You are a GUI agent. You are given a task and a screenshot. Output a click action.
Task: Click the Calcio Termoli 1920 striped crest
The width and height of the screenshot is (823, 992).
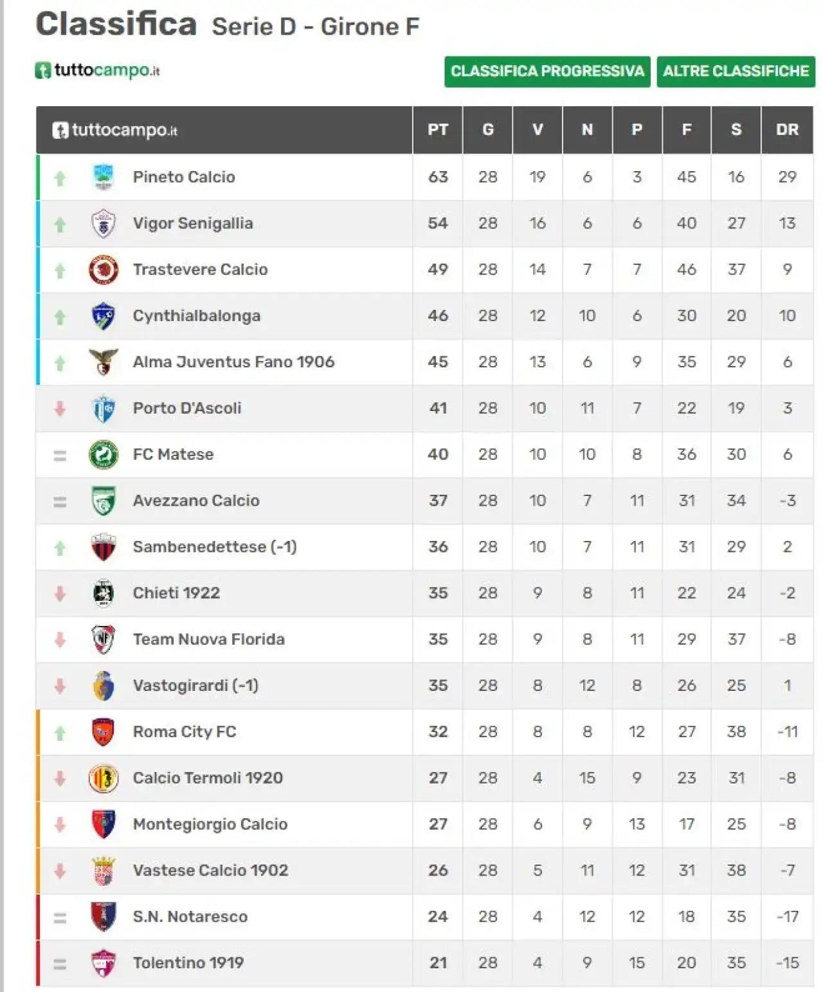tap(103, 778)
